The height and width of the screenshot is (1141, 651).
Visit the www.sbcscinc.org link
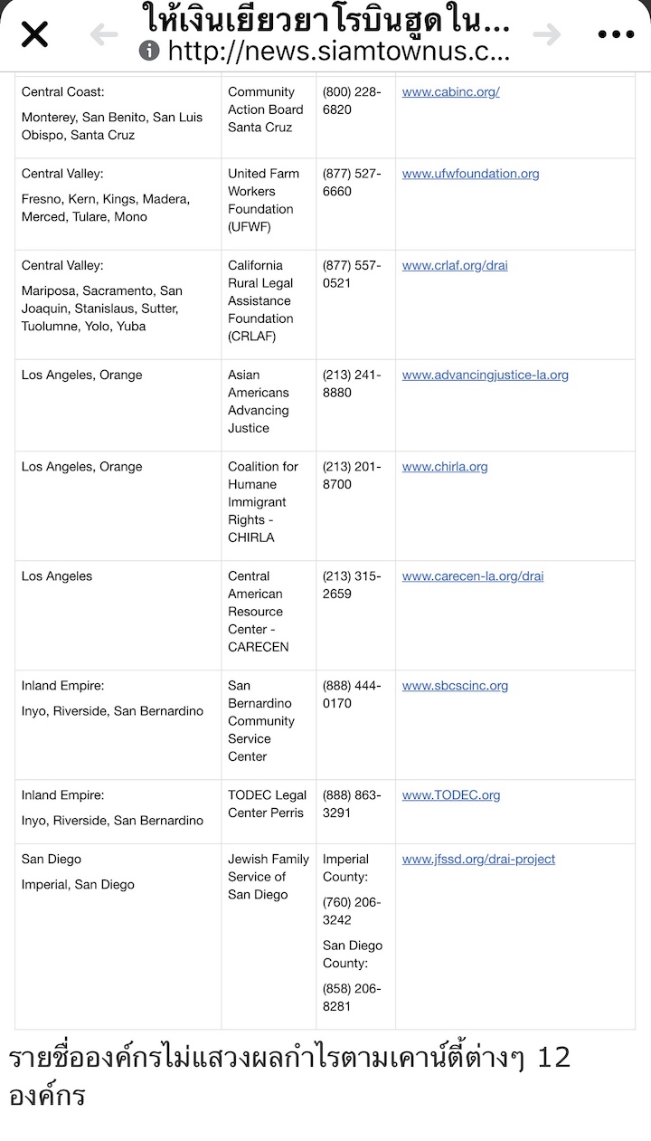(x=455, y=686)
